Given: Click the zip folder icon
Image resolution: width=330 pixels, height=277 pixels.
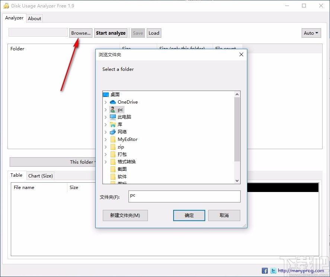Looking at the screenshot, I should pyautogui.click(x=113, y=147).
